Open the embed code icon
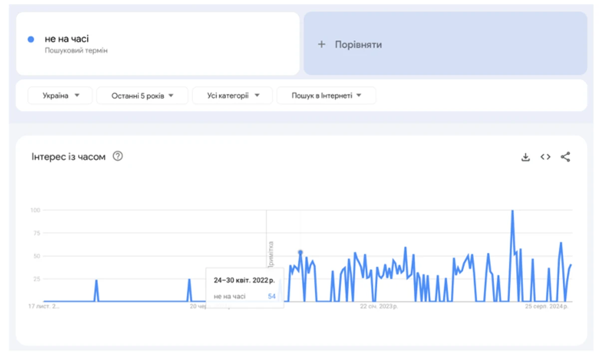 click(545, 157)
